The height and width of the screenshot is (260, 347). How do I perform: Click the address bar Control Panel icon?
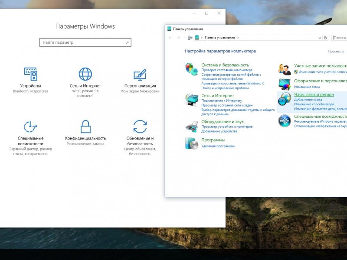click(197, 38)
